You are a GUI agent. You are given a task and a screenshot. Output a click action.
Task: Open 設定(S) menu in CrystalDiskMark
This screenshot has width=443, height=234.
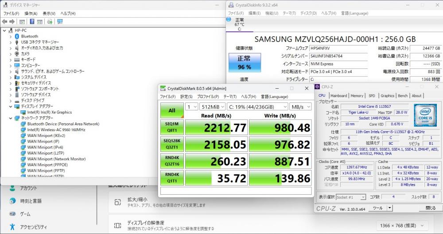[186, 97]
